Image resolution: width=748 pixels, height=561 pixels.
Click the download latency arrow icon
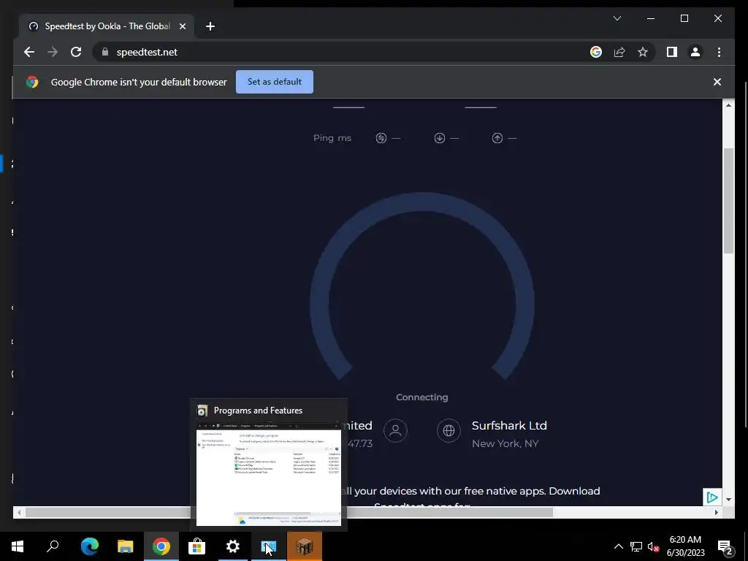coord(439,138)
